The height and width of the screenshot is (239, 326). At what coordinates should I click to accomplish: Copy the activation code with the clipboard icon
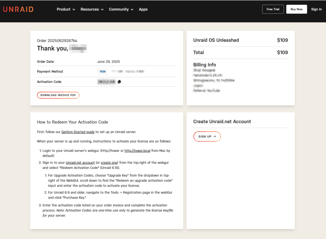(119, 82)
